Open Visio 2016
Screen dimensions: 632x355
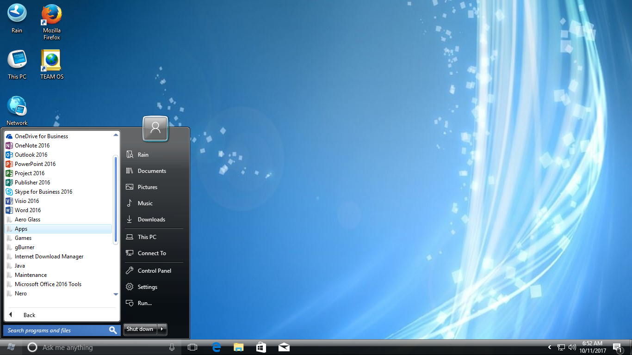coord(58,201)
